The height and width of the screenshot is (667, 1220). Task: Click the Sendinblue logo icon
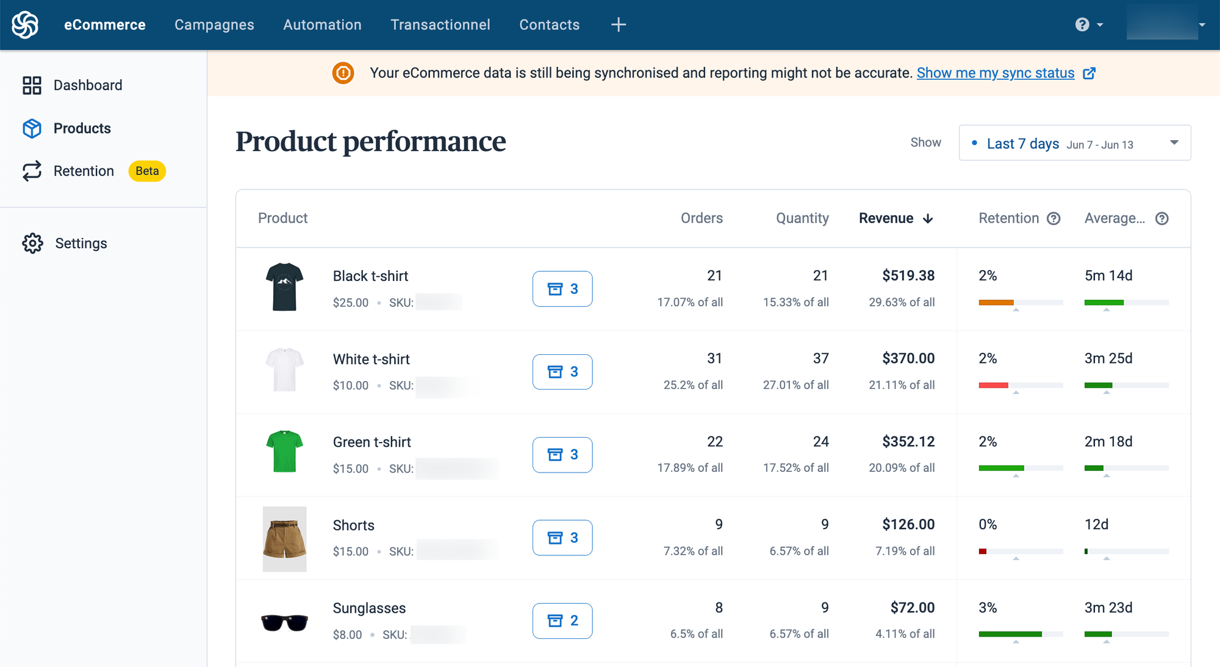(25, 25)
